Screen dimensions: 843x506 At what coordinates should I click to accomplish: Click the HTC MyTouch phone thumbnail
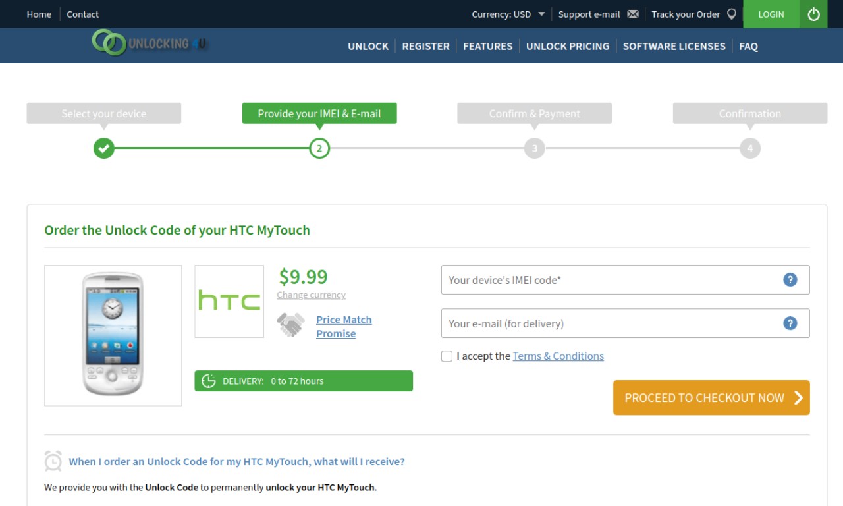113,335
